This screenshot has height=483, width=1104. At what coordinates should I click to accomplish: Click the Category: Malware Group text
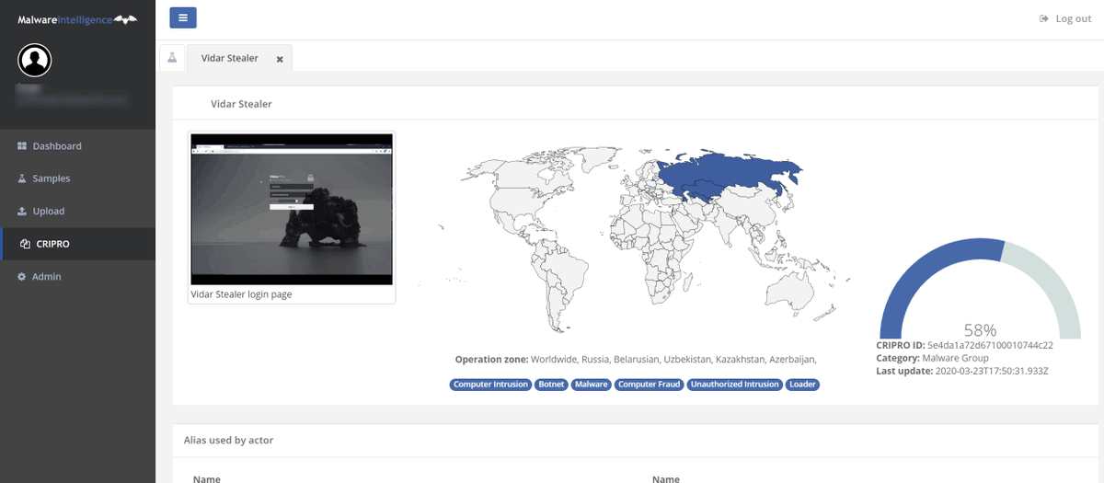(x=932, y=358)
